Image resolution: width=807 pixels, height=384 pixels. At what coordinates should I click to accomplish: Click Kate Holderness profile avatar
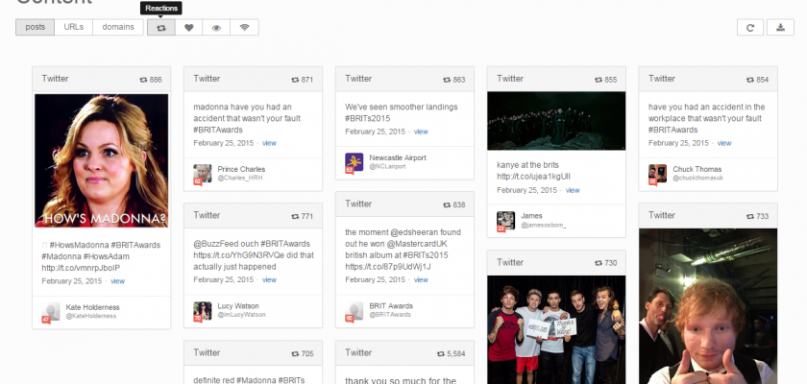click(51, 311)
